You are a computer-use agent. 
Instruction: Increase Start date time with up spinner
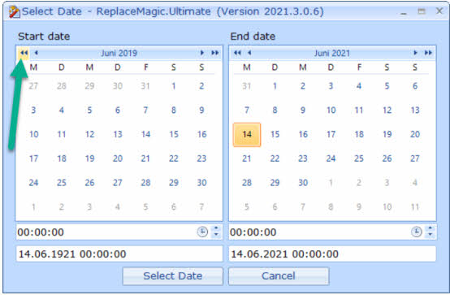pos(216,228)
